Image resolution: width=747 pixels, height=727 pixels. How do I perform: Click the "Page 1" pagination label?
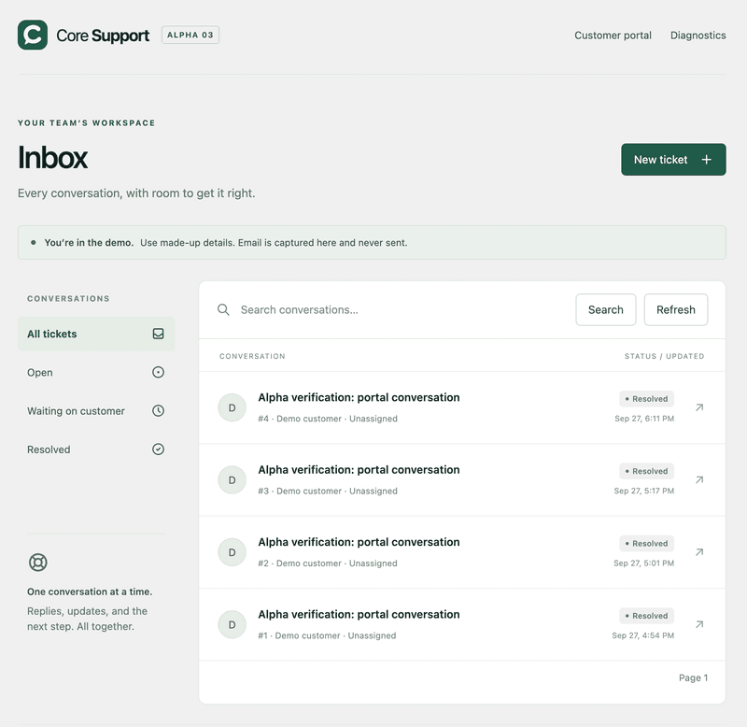(693, 677)
